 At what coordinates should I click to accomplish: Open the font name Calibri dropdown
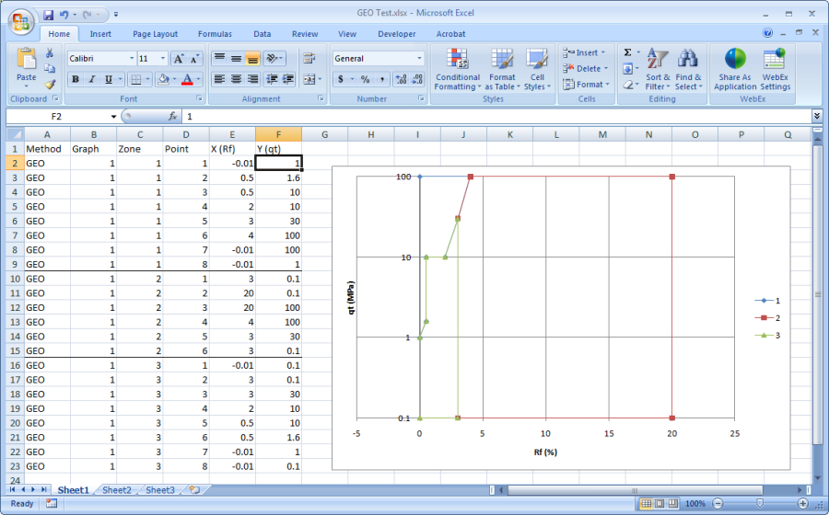131,58
